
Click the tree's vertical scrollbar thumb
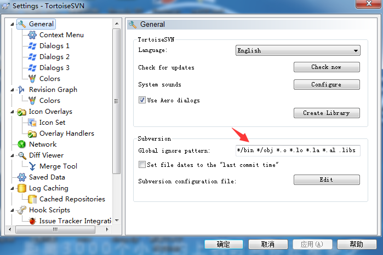tap(117, 101)
